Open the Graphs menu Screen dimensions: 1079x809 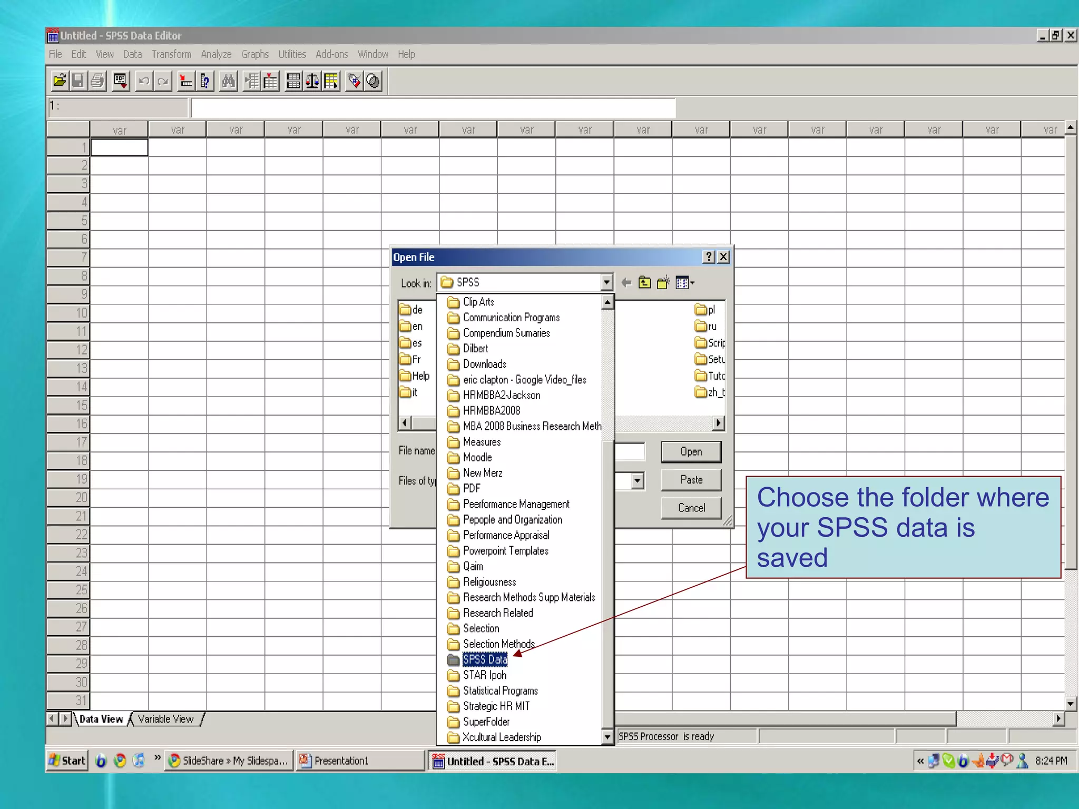point(255,54)
